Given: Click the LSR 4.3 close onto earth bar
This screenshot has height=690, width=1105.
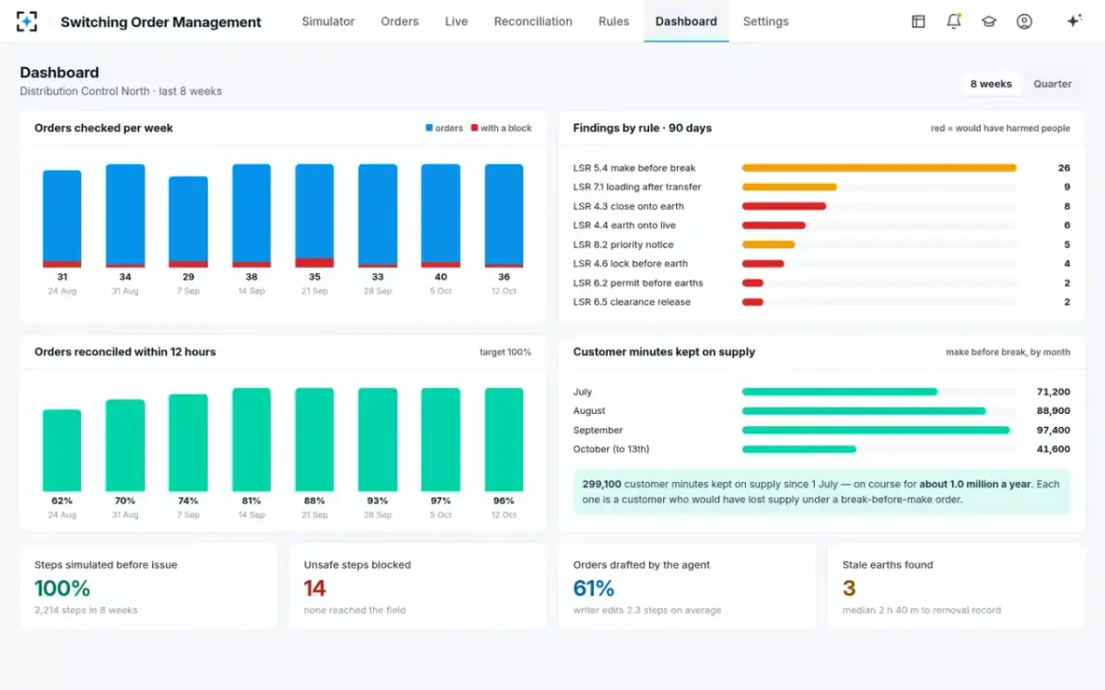Looking at the screenshot, I should [x=784, y=206].
